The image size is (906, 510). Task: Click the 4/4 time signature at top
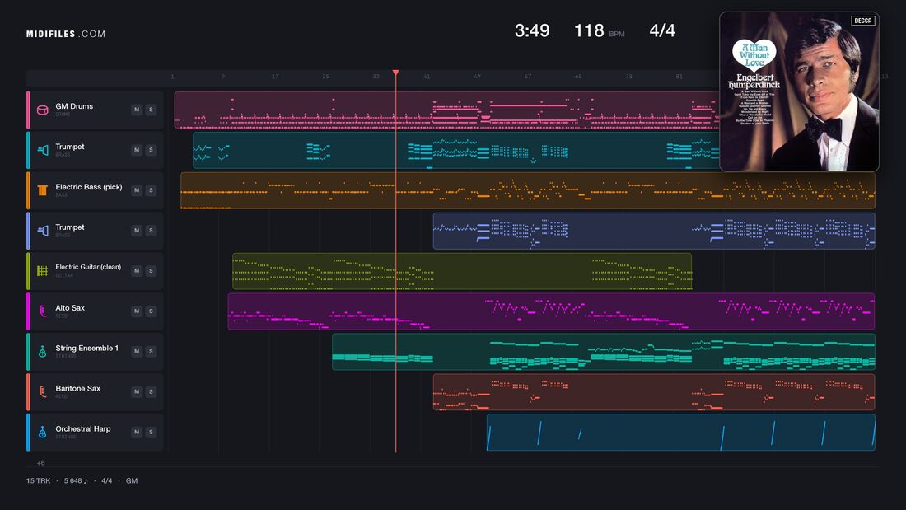[662, 30]
